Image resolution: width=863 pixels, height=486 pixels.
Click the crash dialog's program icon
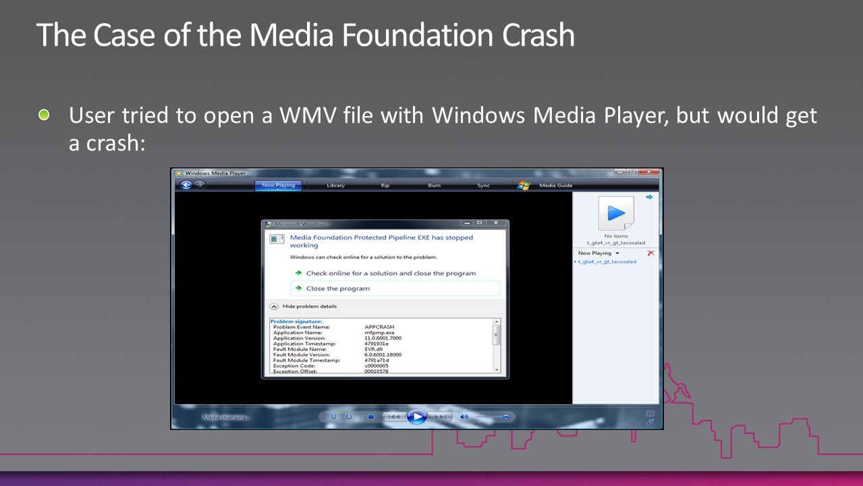click(x=277, y=239)
